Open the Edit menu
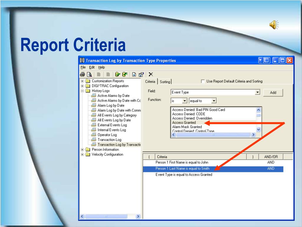 92,67
